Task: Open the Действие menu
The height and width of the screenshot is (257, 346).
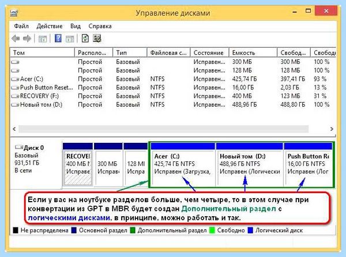Action: coord(50,27)
